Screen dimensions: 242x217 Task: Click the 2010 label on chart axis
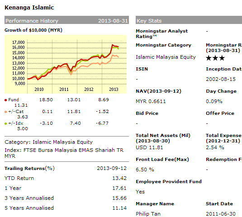(x=39, y=90)
